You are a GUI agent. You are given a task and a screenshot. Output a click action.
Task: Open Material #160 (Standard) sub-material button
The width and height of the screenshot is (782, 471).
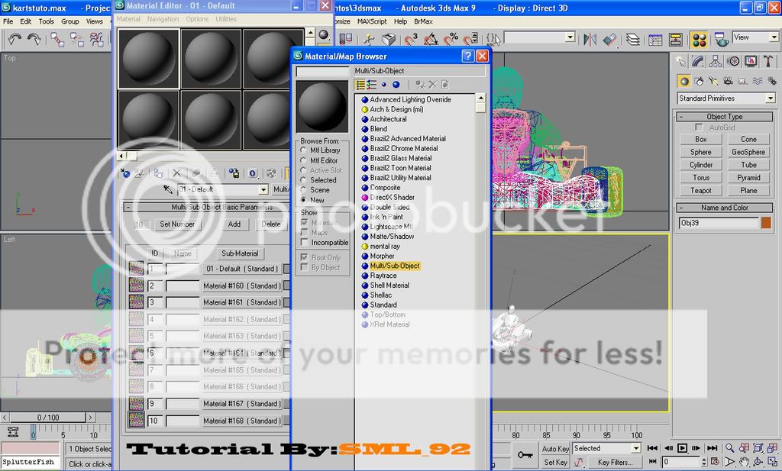click(x=242, y=286)
